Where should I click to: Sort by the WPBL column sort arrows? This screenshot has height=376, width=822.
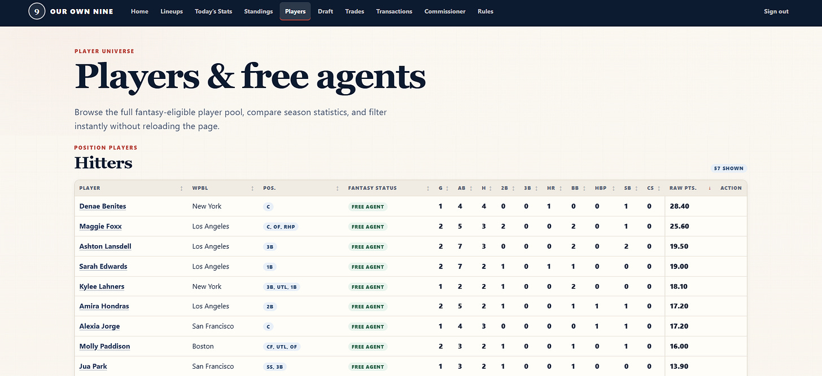coord(252,188)
